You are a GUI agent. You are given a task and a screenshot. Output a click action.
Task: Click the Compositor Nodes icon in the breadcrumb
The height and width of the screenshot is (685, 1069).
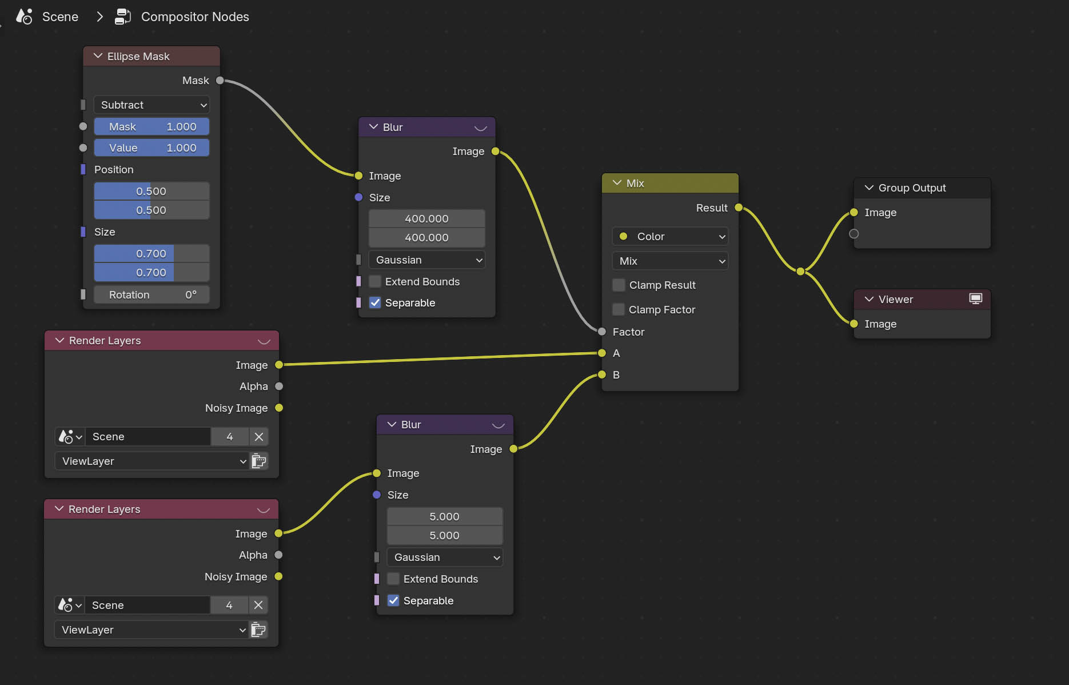tap(122, 16)
